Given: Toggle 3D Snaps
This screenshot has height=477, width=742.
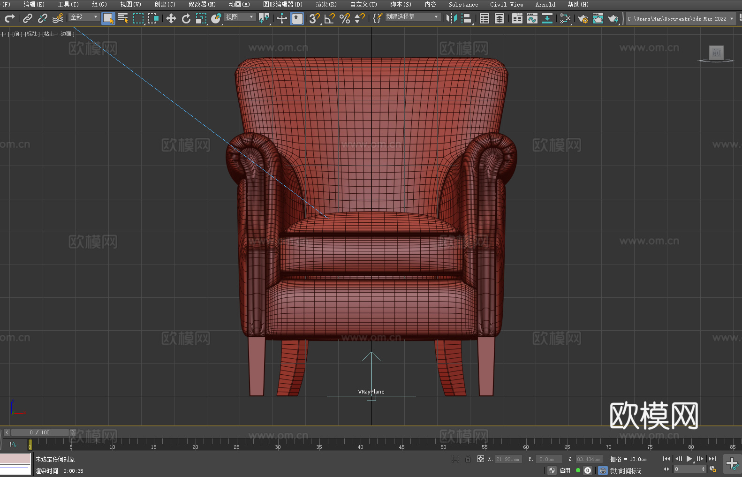Looking at the screenshot, I should 315,18.
